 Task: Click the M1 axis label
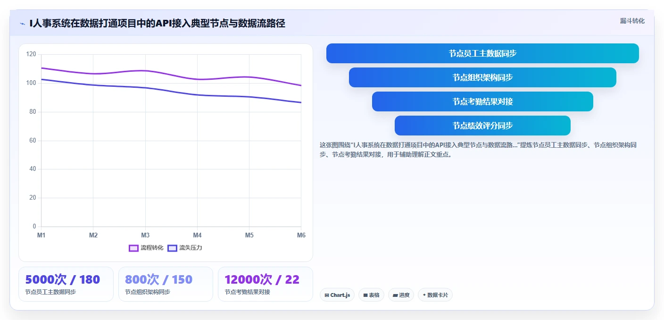pos(41,235)
